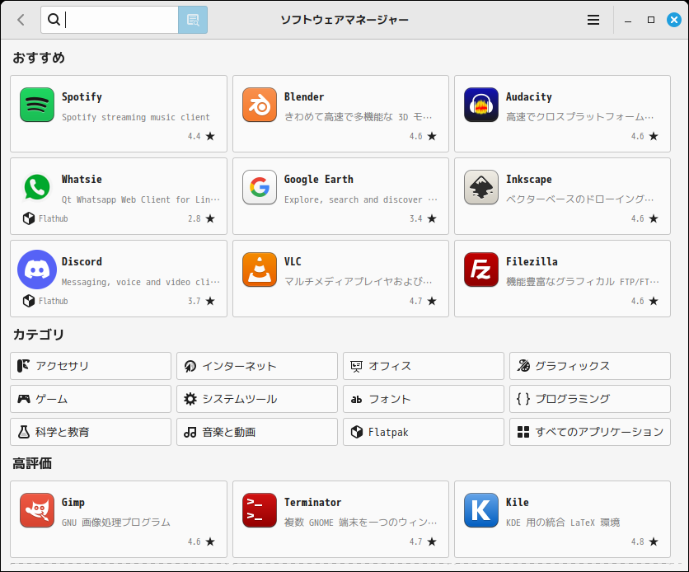Click the star rating on VLC card
Viewport: 689px width, 572px height.
pos(432,301)
